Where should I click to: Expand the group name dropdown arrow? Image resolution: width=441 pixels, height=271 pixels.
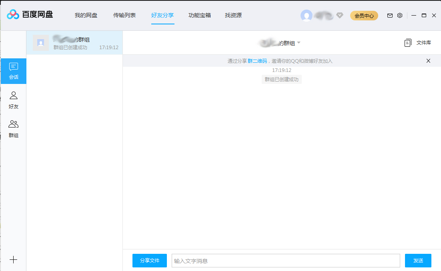pos(299,43)
